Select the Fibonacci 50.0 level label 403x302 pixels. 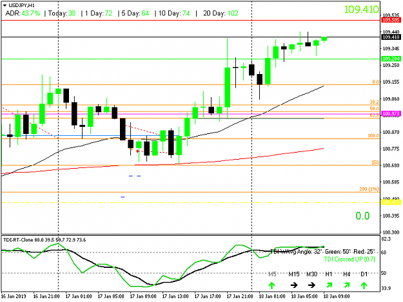point(374,109)
